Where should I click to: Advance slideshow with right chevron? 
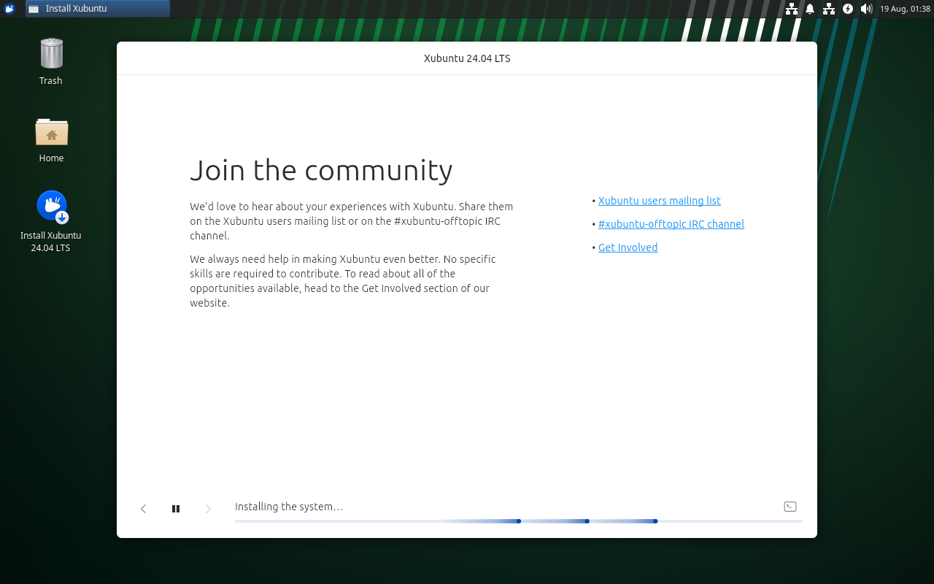click(208, 509)
